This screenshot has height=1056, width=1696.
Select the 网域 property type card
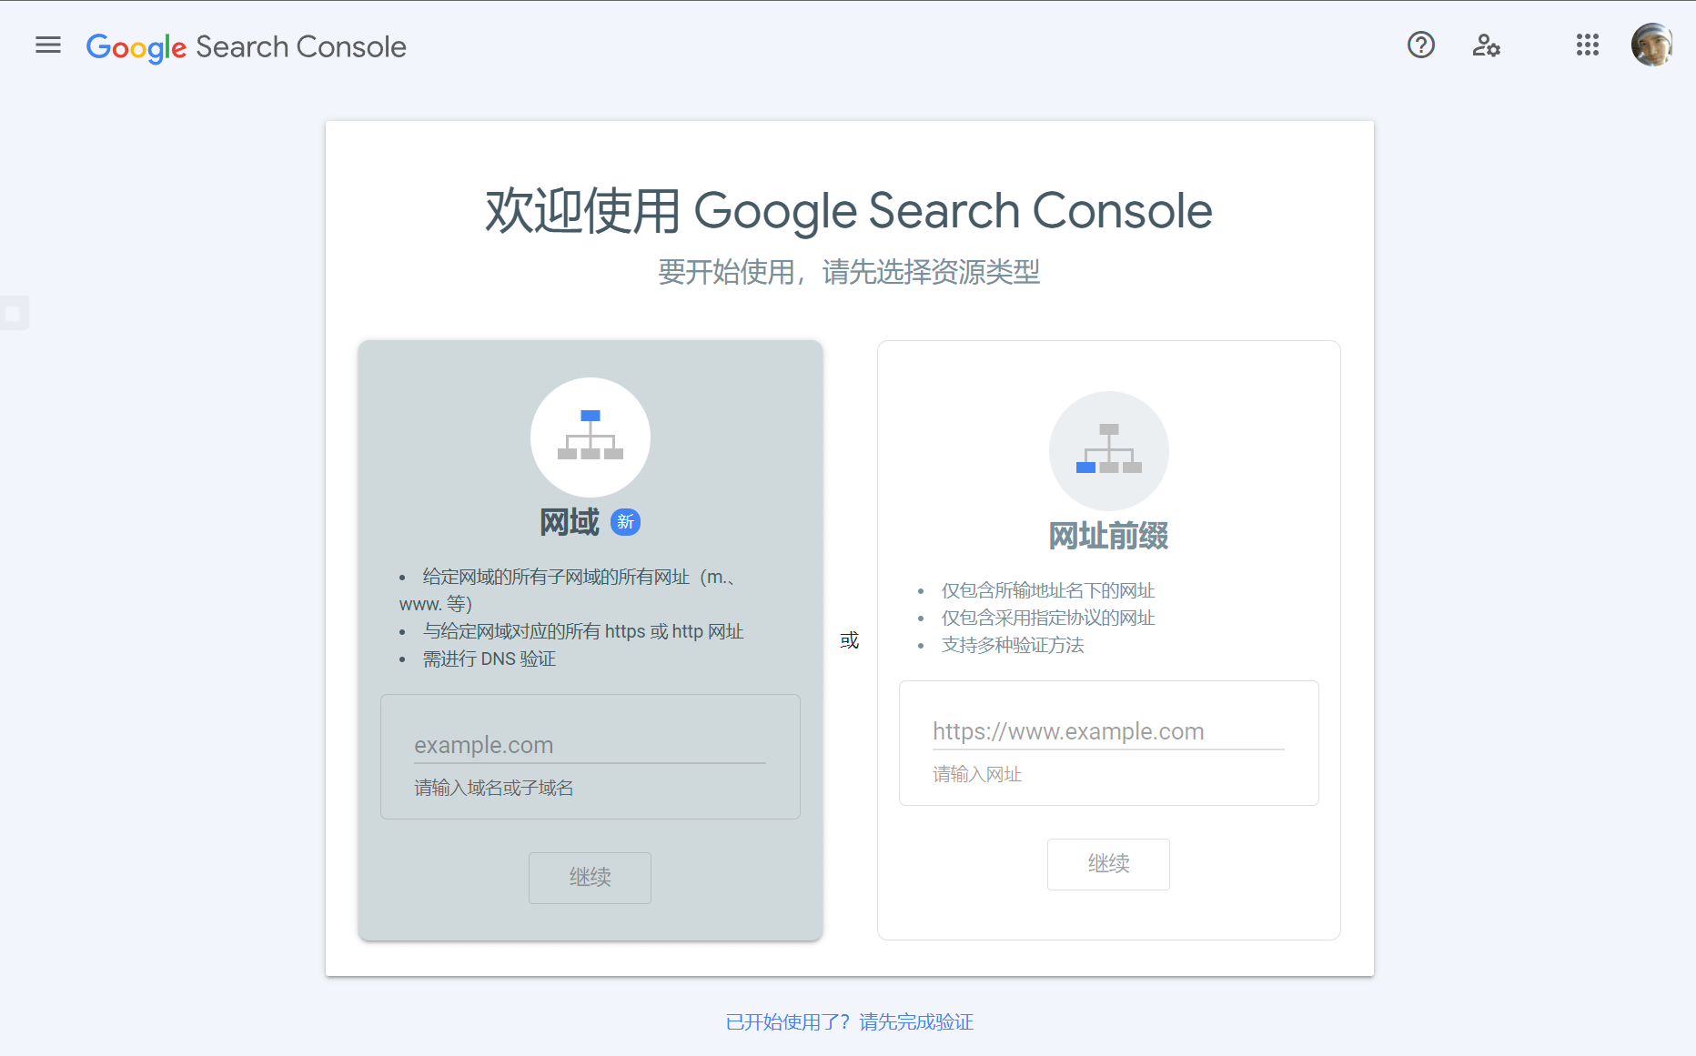(x=590, y=639)
